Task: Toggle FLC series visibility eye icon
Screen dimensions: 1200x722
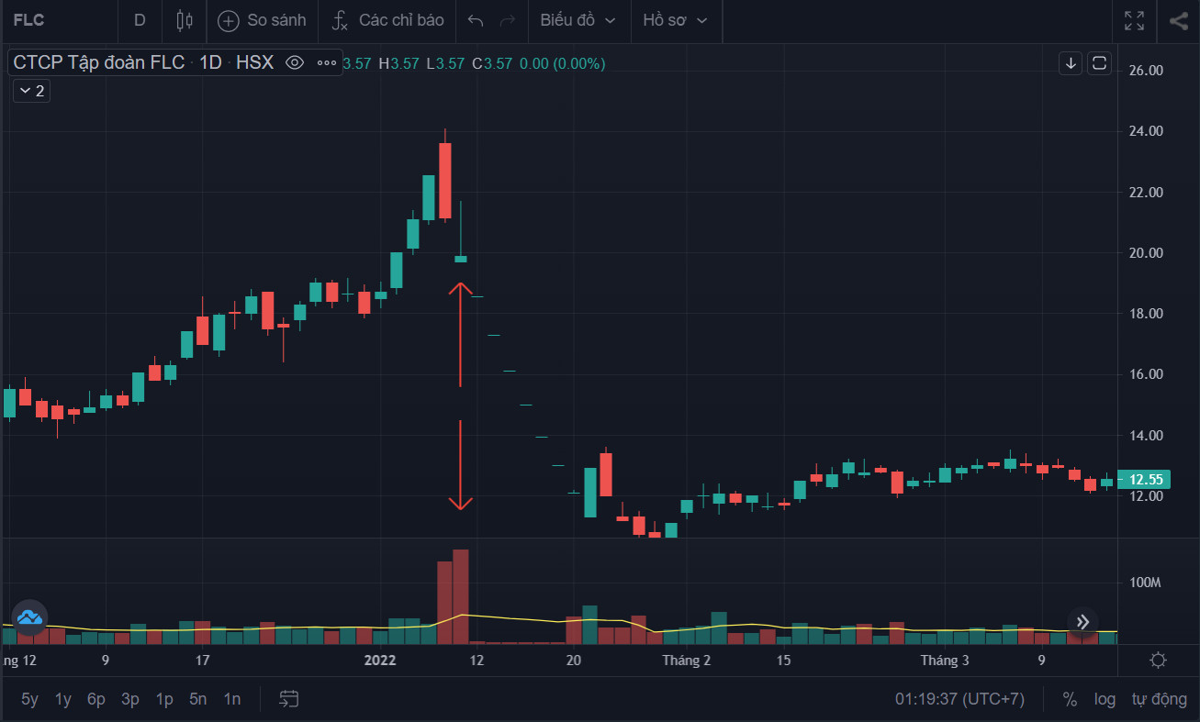Action: pos(295,63)
